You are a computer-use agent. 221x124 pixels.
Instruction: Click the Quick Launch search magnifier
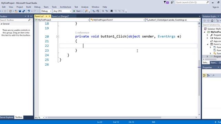click(208, 2)
